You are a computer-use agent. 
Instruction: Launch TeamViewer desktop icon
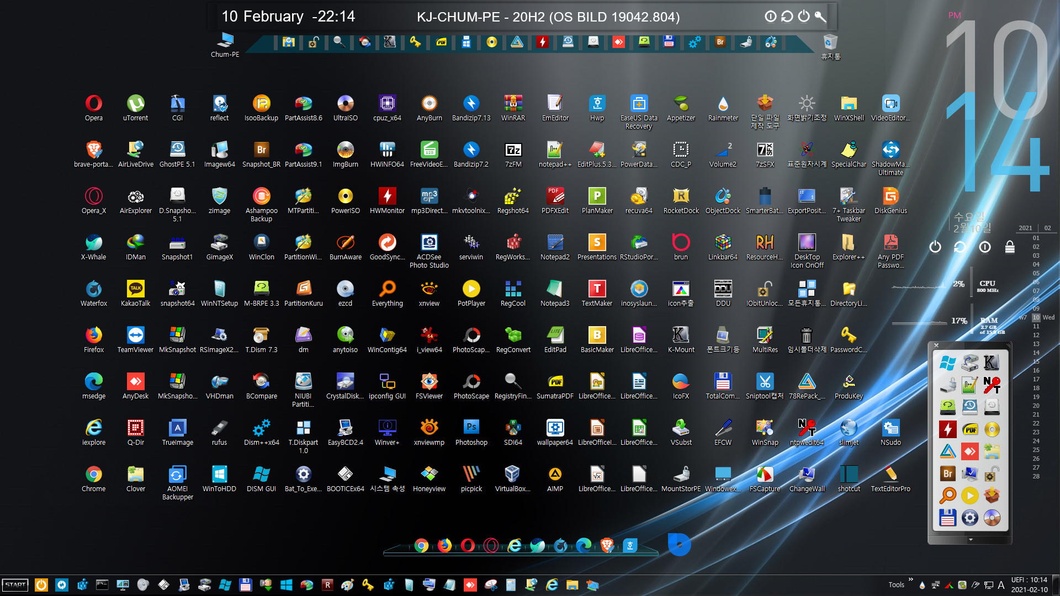pos(135,339)
